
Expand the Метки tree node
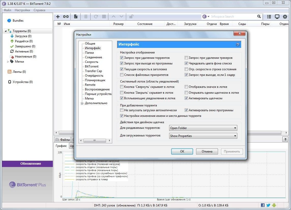tap(8, 62)
